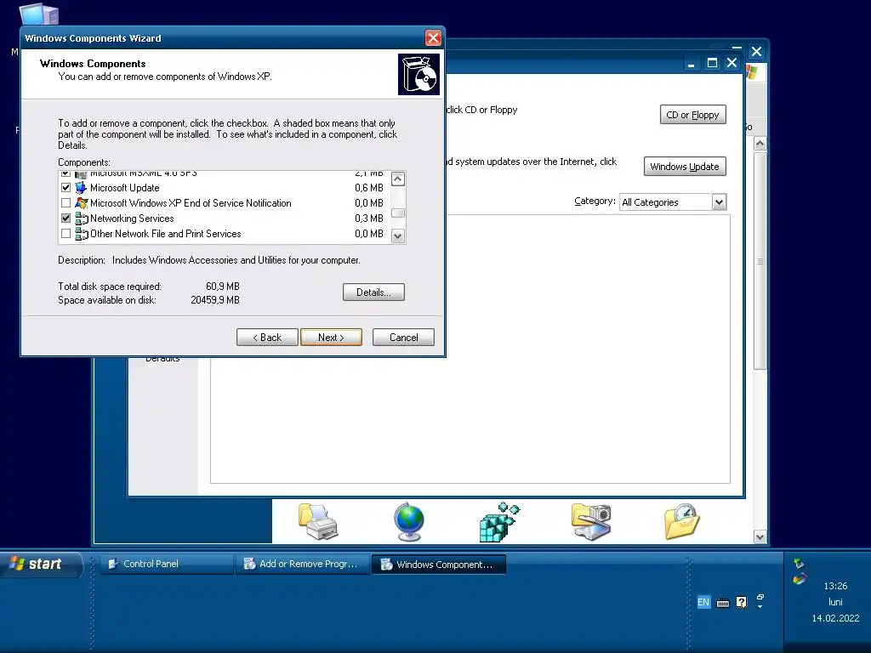Click the language bar help icon

(x=741, y=603)
